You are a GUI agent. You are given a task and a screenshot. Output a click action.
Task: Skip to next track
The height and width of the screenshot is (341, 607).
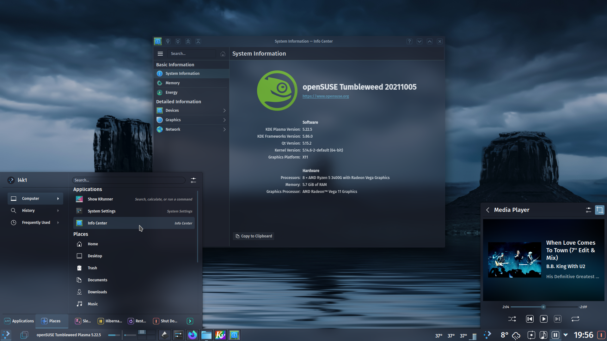point(558,319)
